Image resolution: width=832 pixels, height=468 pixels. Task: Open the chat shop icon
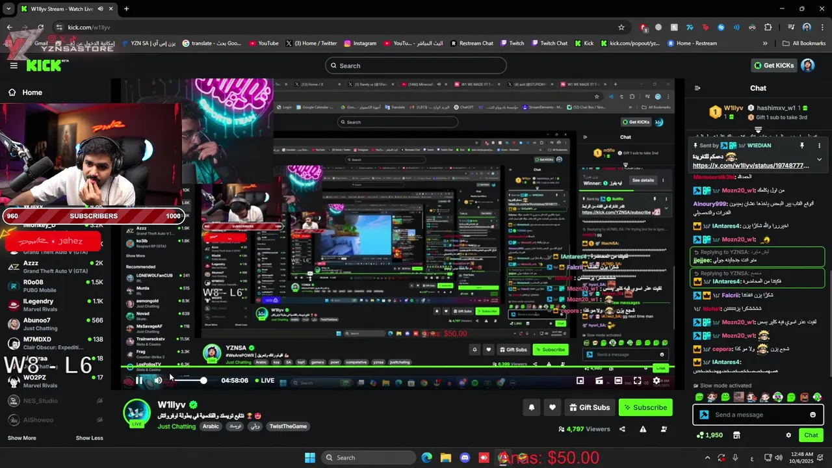[736, 435]
